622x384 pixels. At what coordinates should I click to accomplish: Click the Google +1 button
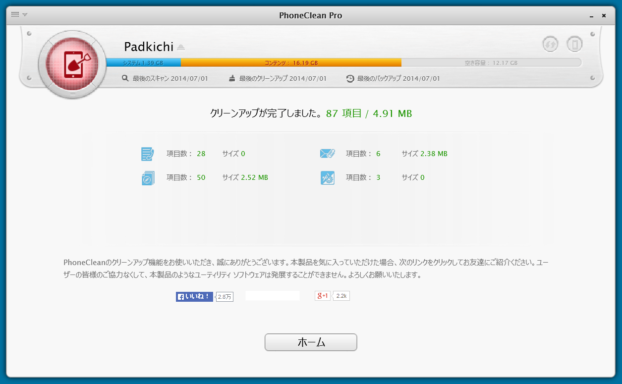(322, 296)
